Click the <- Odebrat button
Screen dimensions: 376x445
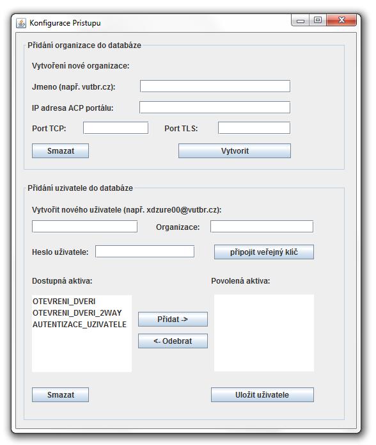click(173, 341)
